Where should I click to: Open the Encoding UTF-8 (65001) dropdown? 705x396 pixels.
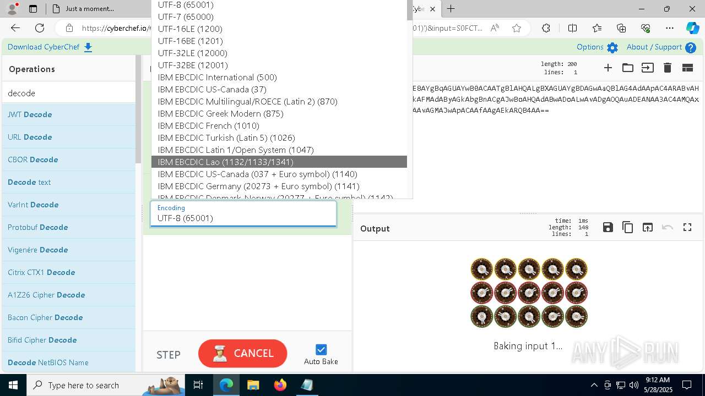pyautogui.click(x=243, y=213)
